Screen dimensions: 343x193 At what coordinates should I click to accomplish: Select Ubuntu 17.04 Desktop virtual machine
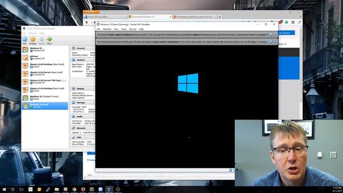click(45, 90)
